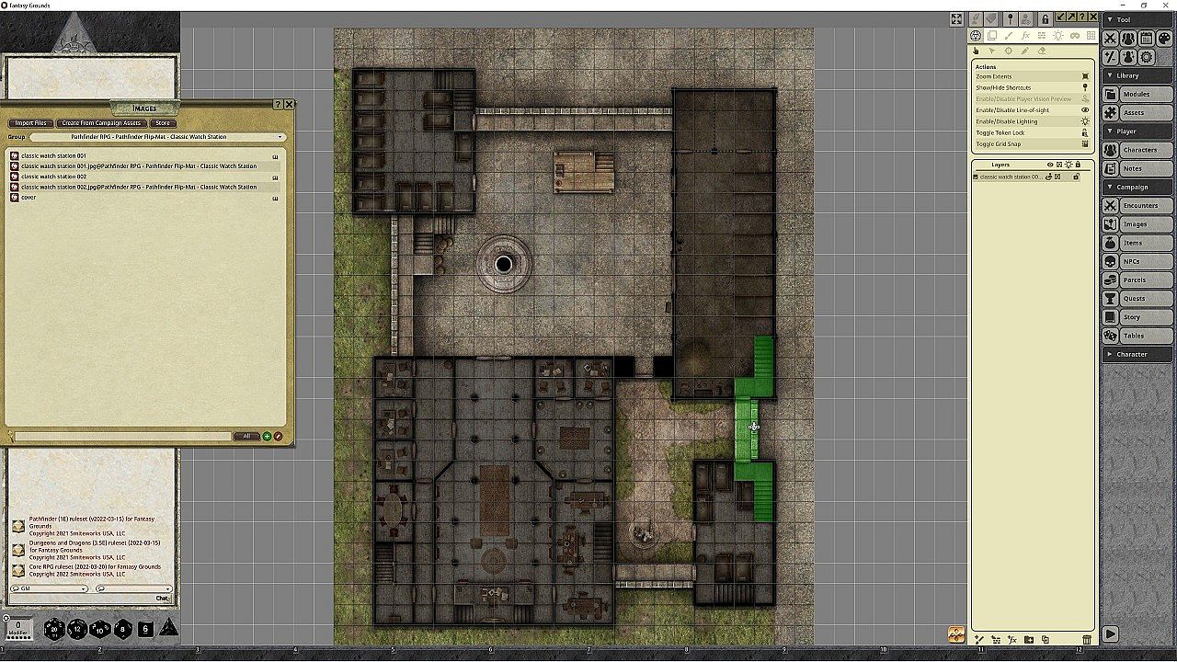This screenshot has height=662, width=1177.
Task: Select the pointer arrow tool
Action: [x=992, y=51]
